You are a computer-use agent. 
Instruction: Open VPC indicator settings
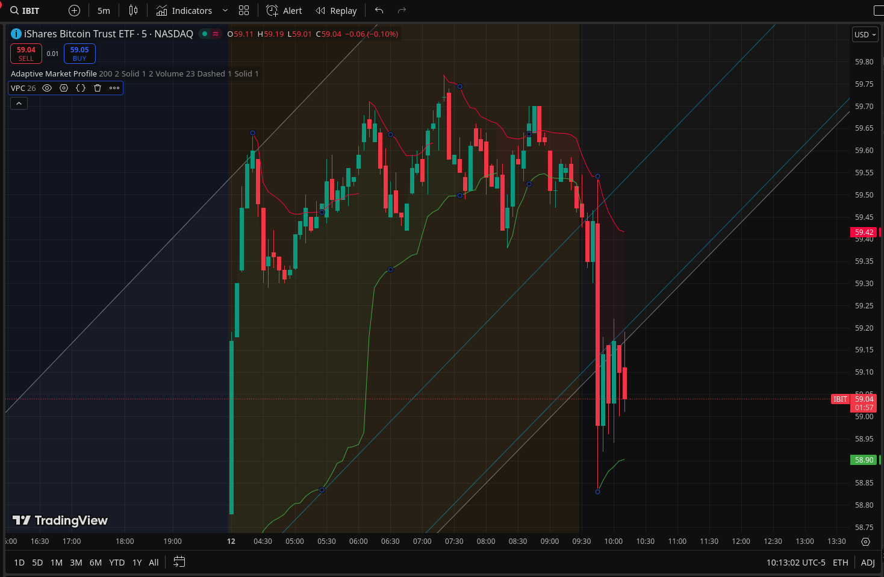click(x=64, y=88)
